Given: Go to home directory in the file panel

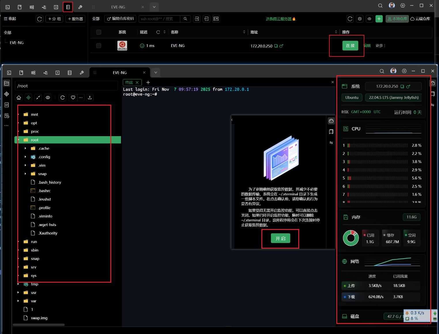Looking at the screenshot, I should click(x=19, y=97).
